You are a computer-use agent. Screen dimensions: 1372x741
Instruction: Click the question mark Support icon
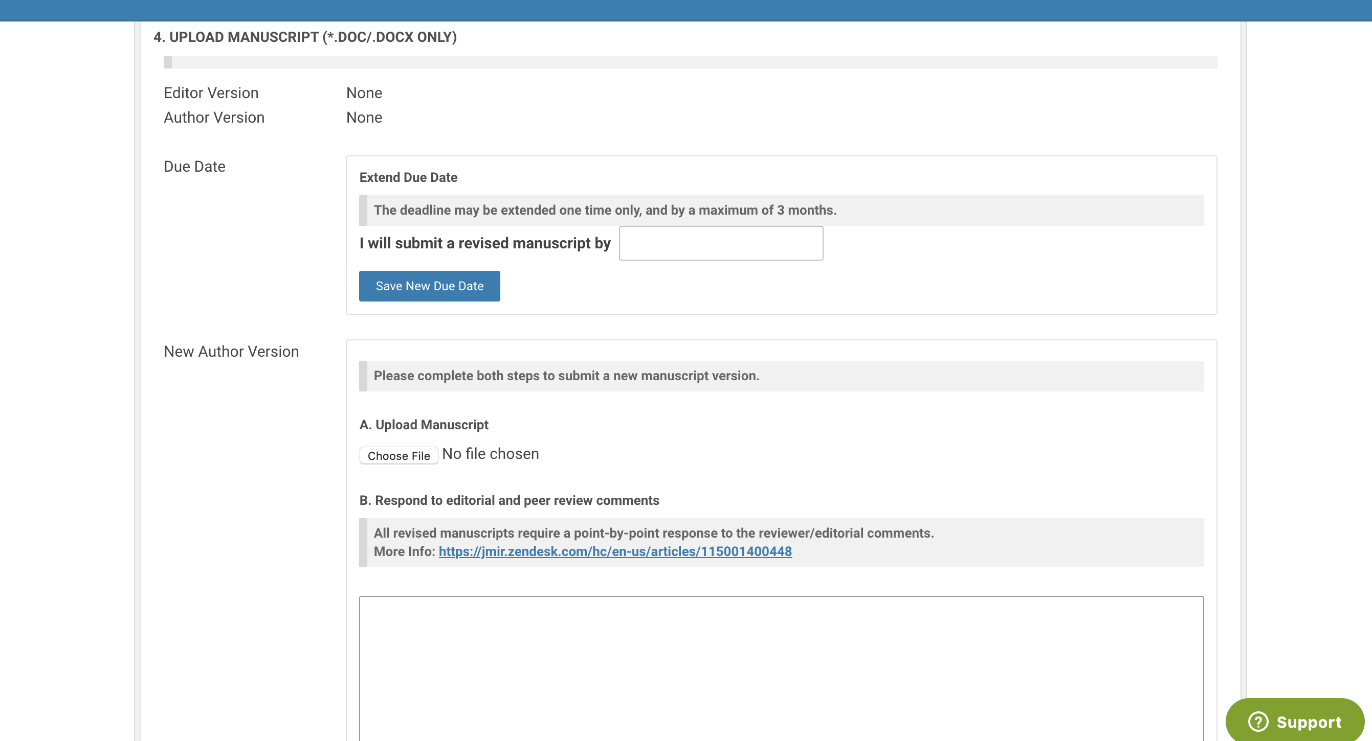click(x=1258, y=722)
